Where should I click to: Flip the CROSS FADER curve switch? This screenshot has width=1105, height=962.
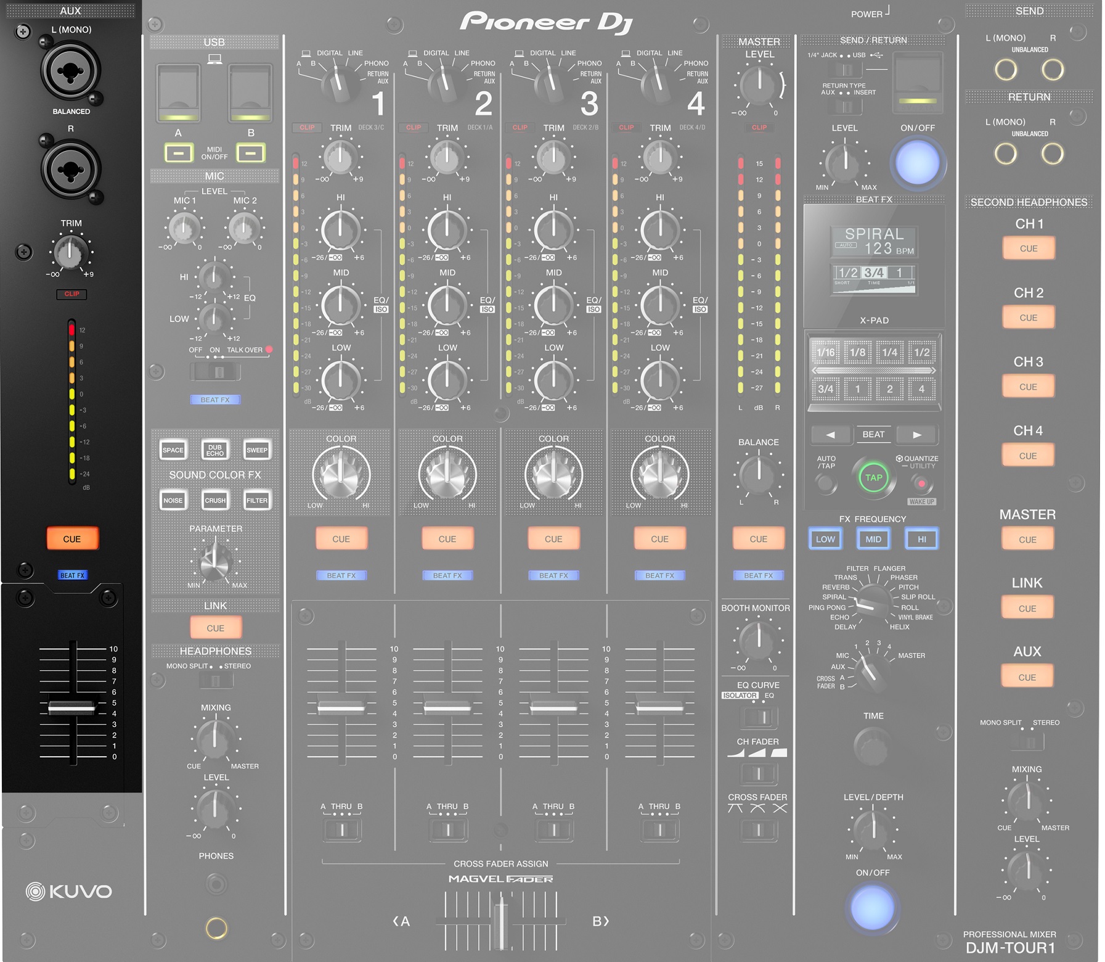(759, 829)
